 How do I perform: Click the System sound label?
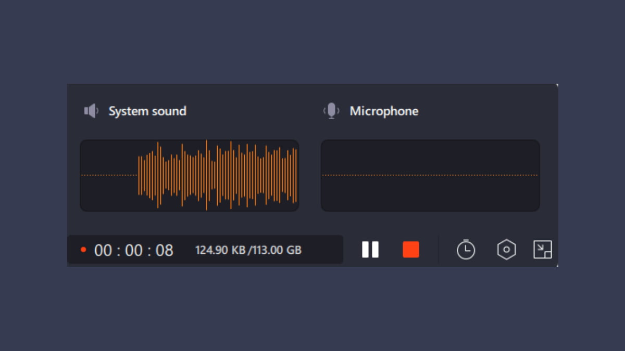tap(147, 111)
